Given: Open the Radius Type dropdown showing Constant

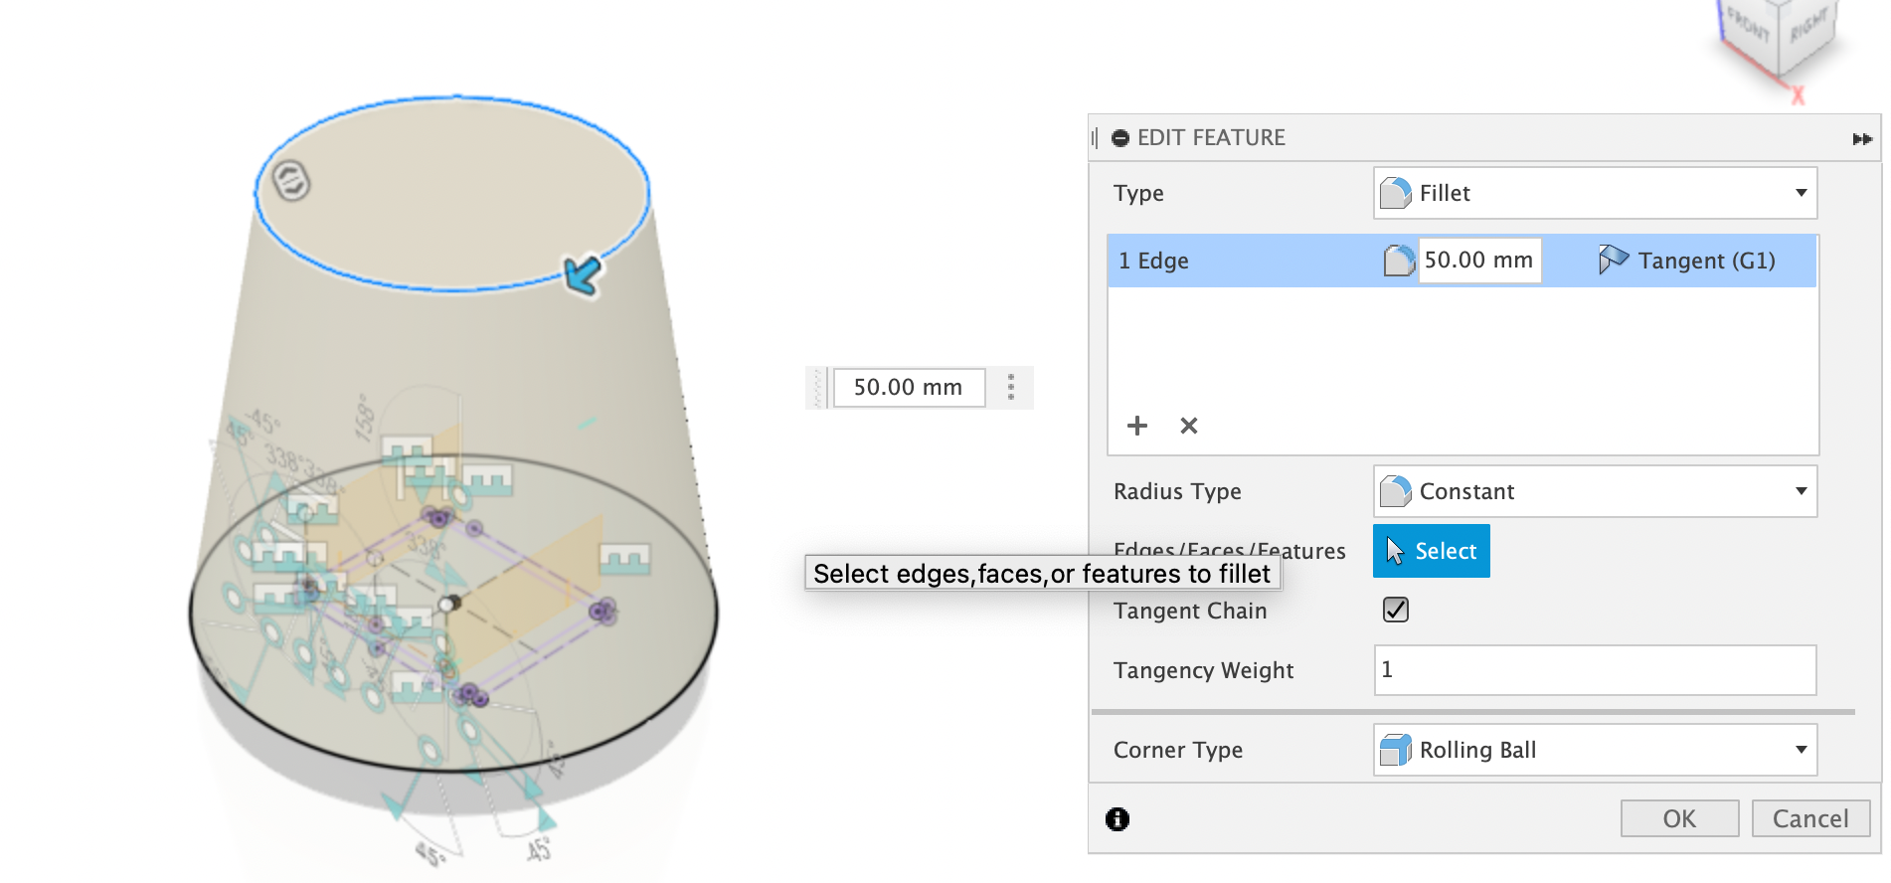Looking at the screenshot, I should point(1595,491).
